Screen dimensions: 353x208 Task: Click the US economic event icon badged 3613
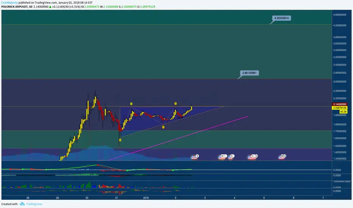point(282,157)
